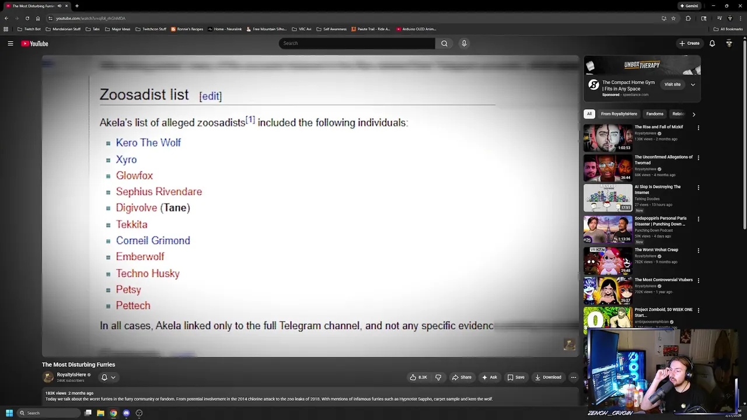The image size is (747, 420).
Task: Select the Fandoms filter chip
Action: [x=655, y=114]
